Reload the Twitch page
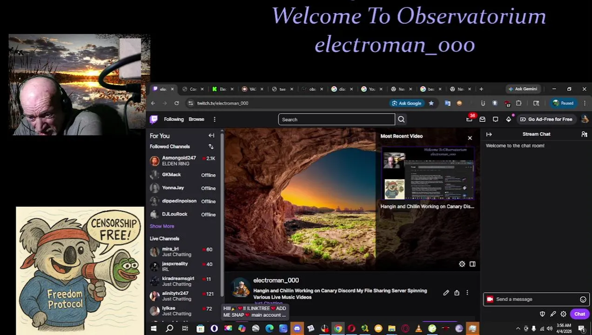592x335 pixels. coord(176,103)
